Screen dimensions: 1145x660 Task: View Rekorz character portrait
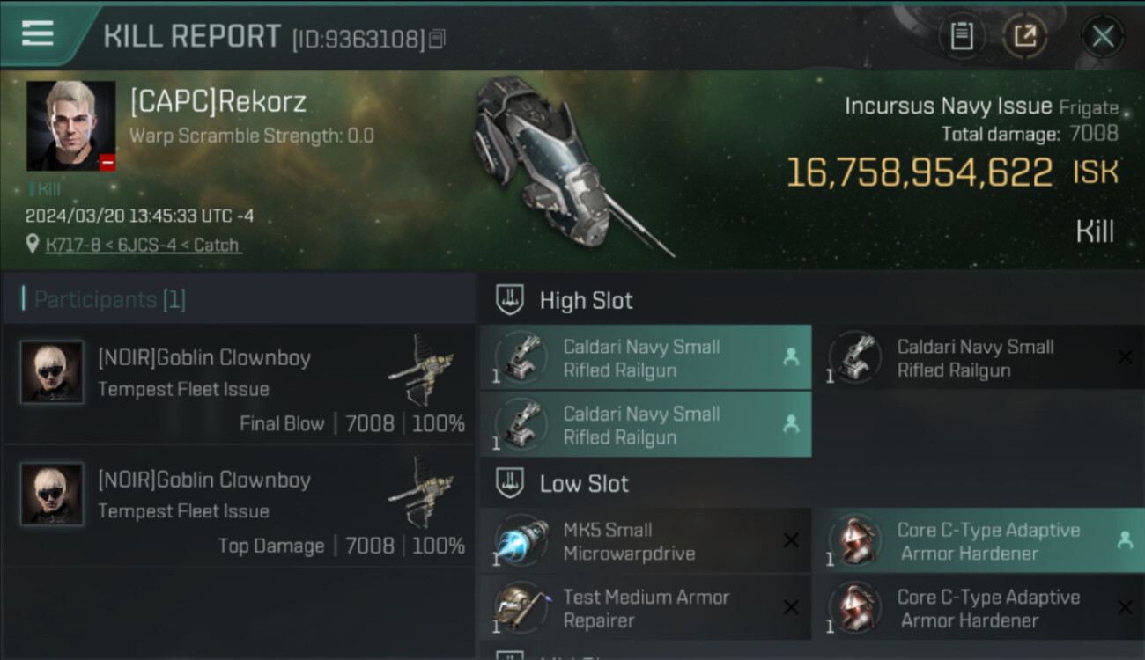pyautogui.click(x=70, y=126)
